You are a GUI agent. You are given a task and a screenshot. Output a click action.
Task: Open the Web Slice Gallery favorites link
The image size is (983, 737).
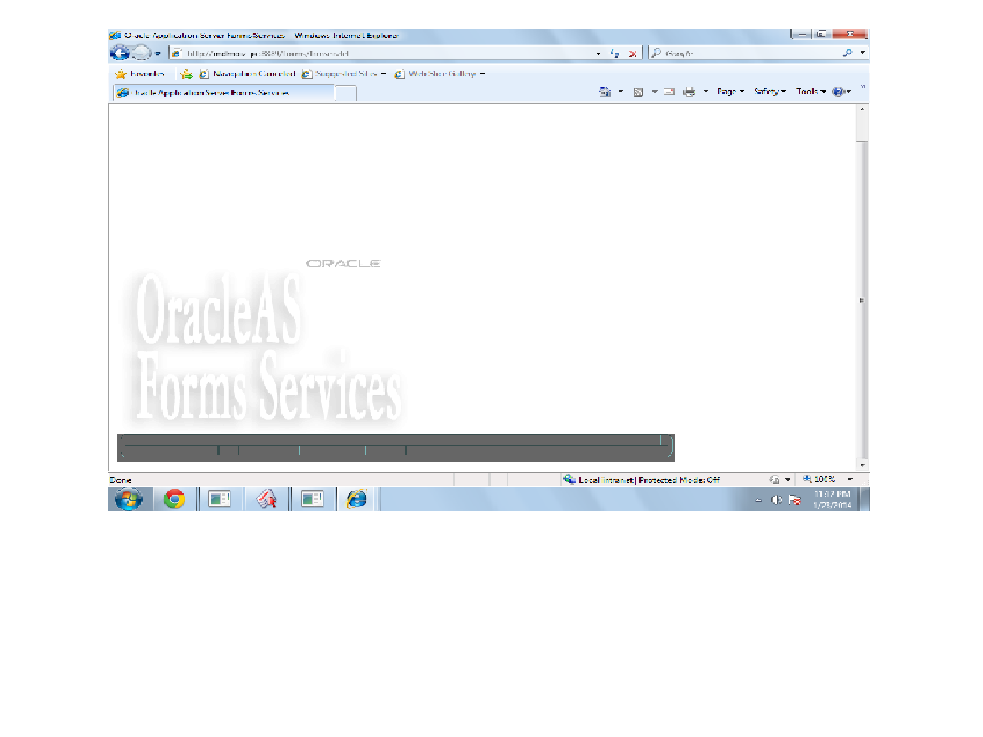(439, 74)
